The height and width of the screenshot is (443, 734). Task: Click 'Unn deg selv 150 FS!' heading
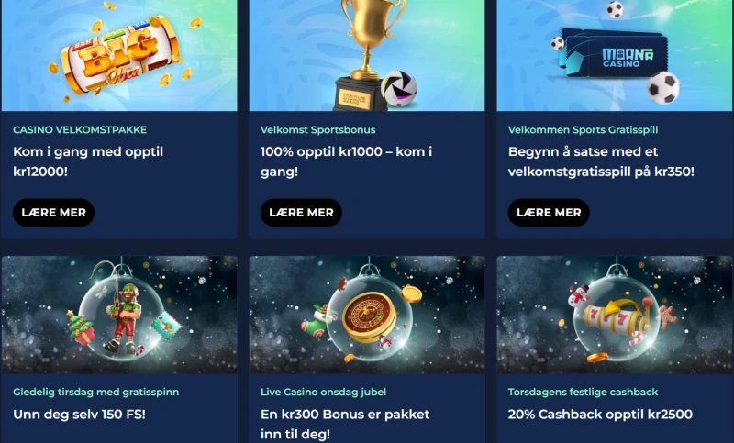coord(79,415)
